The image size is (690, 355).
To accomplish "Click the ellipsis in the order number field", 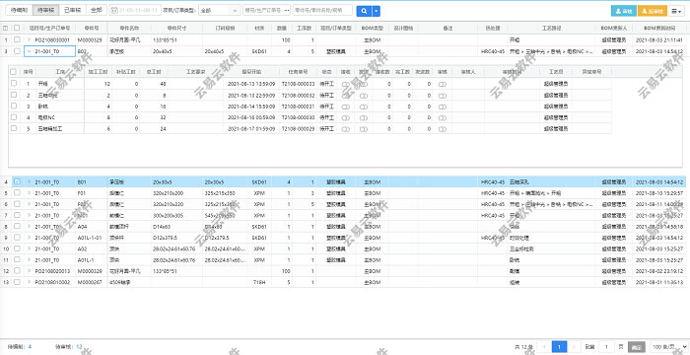I will pos(287,10).
